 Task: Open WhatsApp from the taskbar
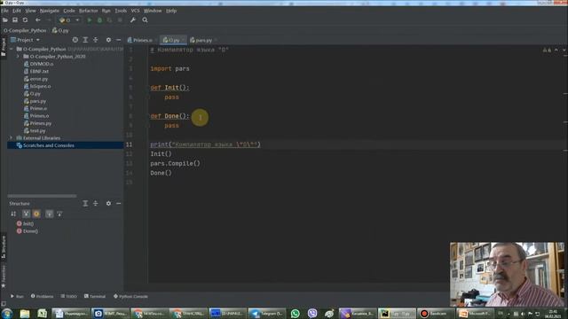coord(296,313)
